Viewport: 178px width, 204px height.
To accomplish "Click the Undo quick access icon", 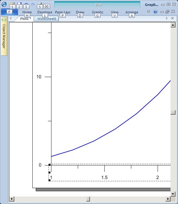I will (x=26, y=4).
